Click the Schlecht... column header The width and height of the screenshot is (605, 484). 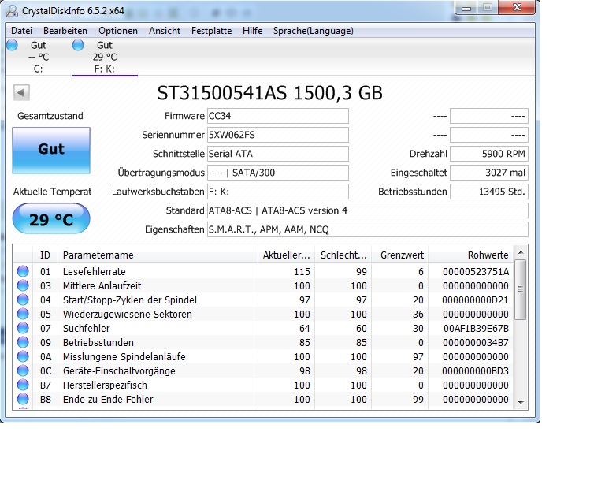[x=343, y=255]
